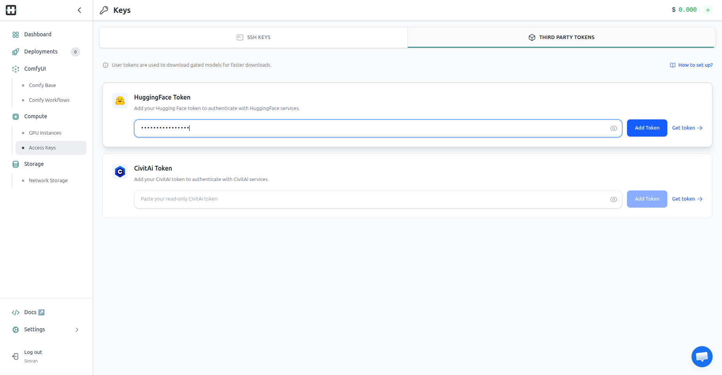This screenshot has width=722, height=375.
Task: Click the CivitAi logo icon
Action: (x=120, y=172)
